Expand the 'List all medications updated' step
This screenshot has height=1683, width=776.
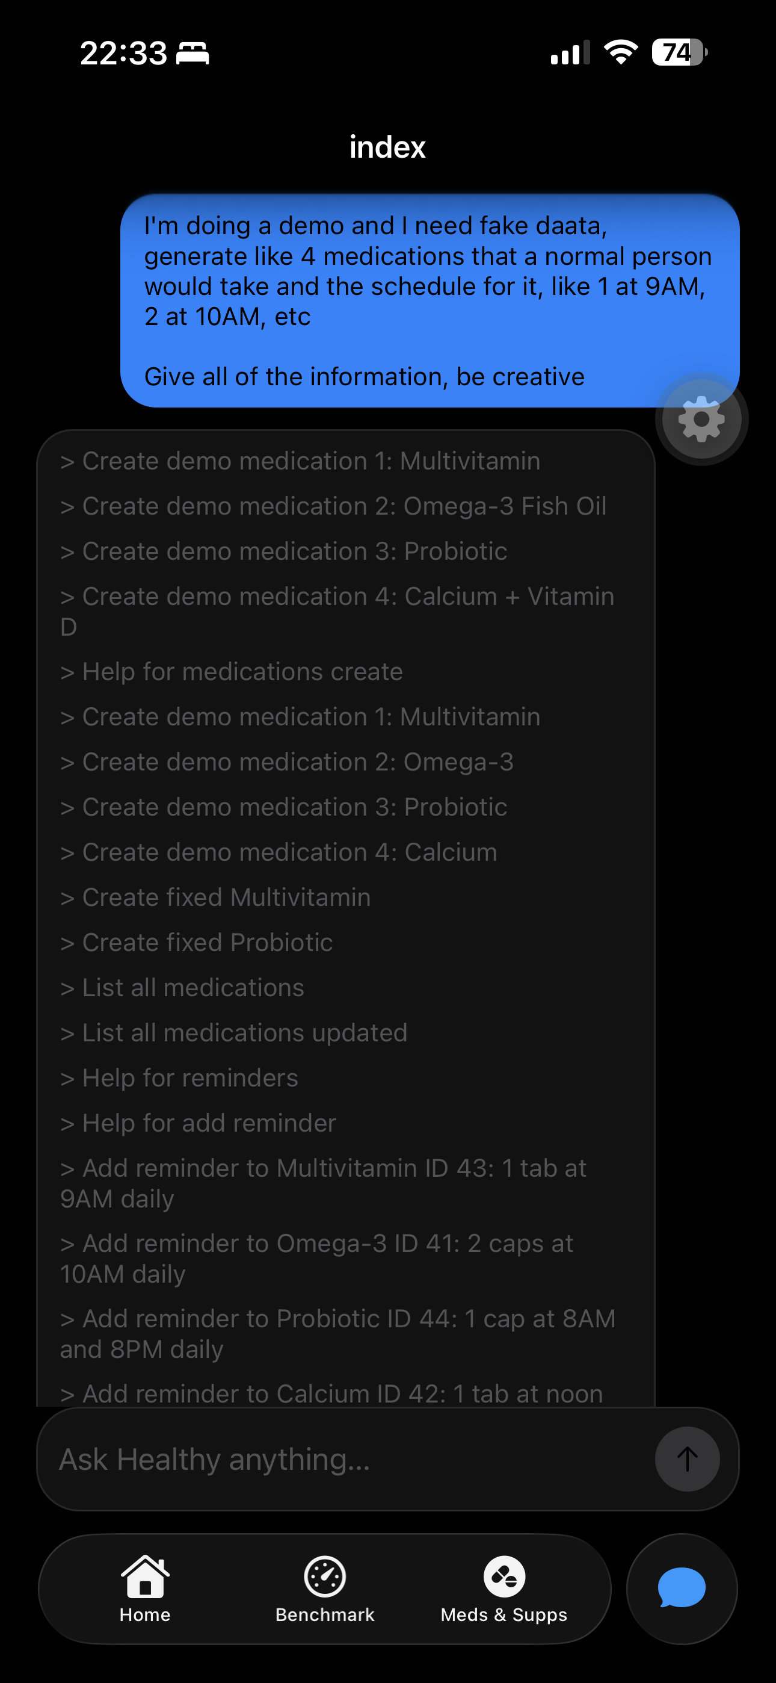tap(244, 1033)
